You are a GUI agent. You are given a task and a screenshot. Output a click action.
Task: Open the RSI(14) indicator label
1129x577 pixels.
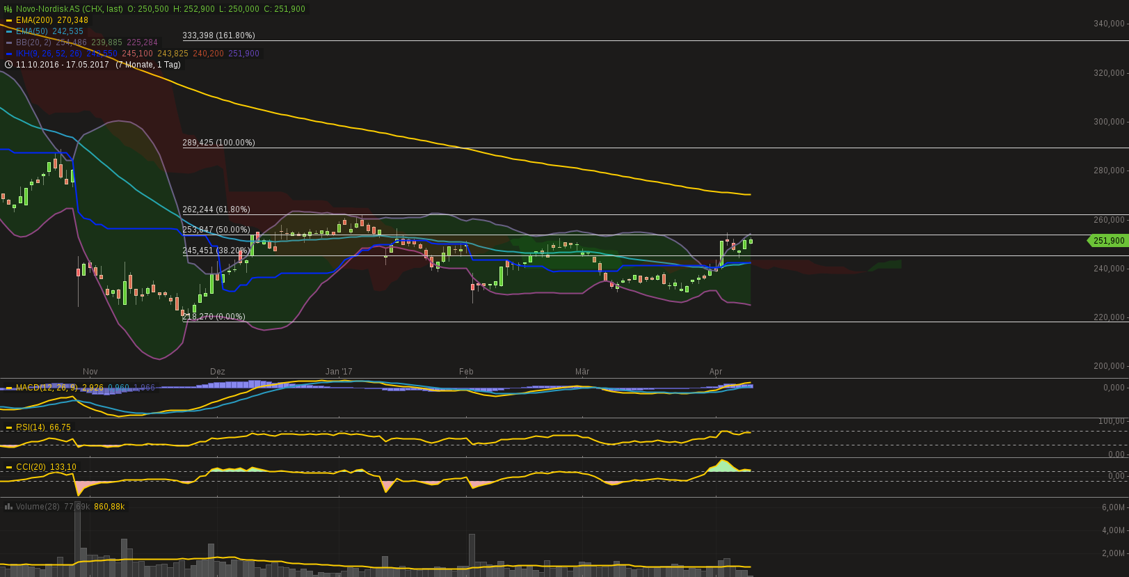click(31, 427)
